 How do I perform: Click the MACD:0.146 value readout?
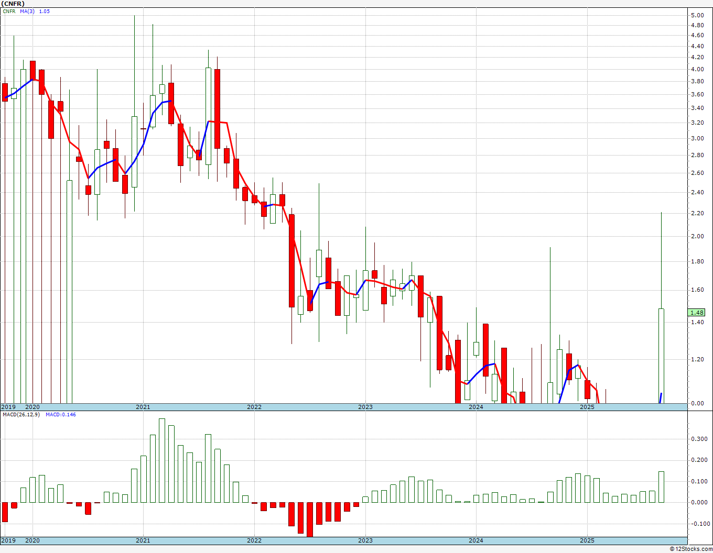[60, 415]
